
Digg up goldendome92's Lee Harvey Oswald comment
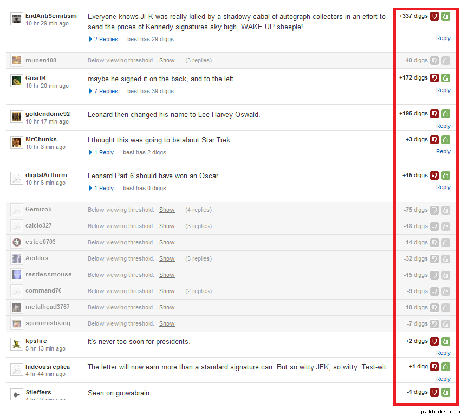[445, 114]
